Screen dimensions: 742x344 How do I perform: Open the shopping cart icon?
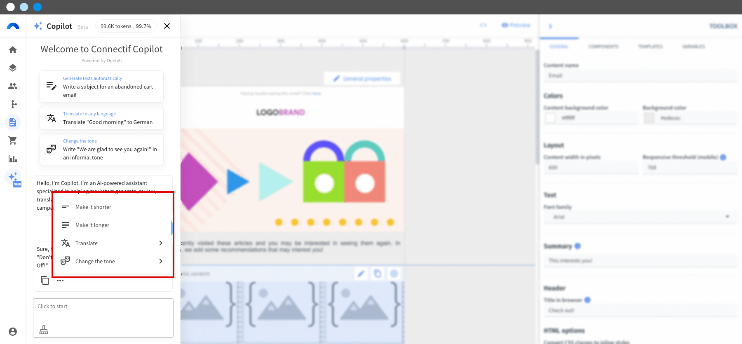click(13, 140)
